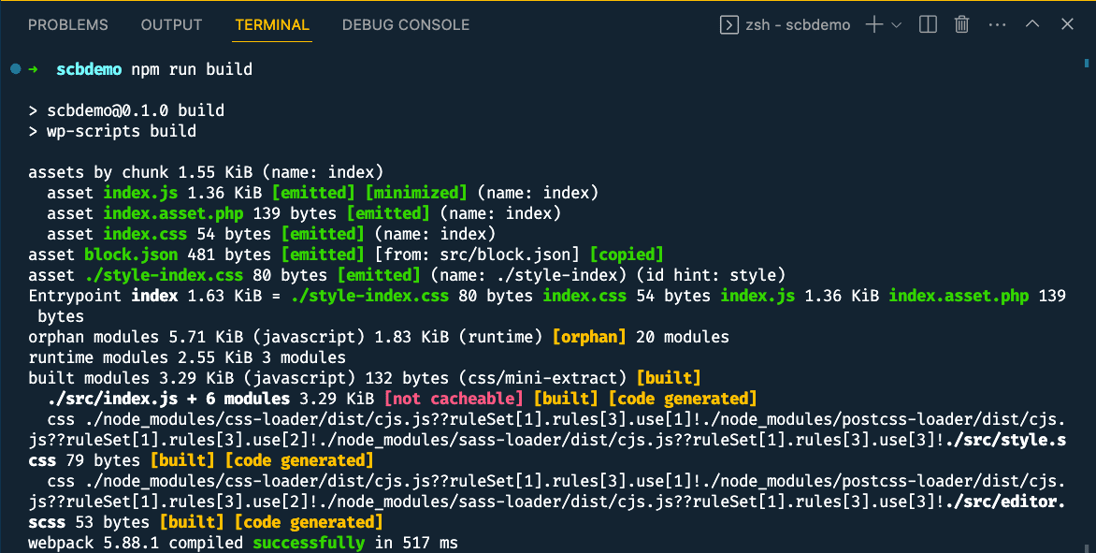
Task: Click the green command decoration dot
Action: [x=14, y=68]
